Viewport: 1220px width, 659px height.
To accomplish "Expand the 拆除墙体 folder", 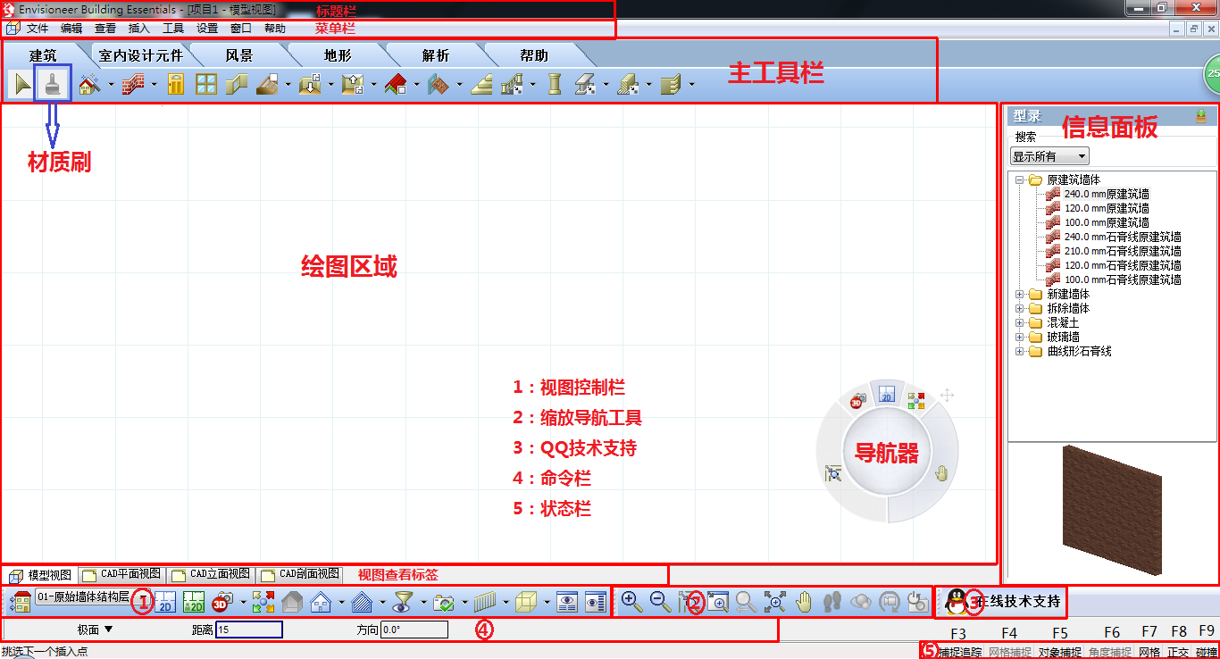I will pyautogui.click(x=1020, y=308).
